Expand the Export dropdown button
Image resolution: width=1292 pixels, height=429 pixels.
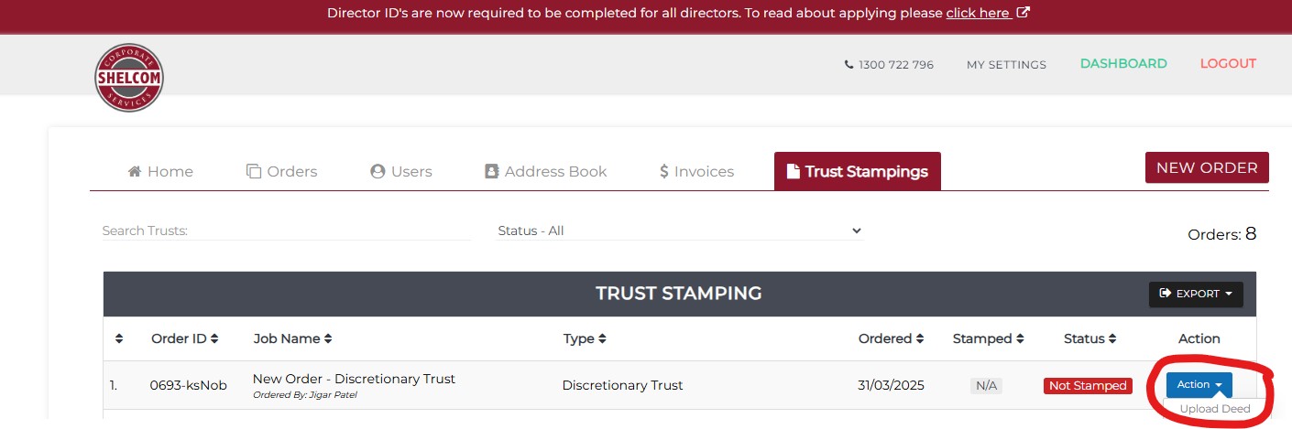1196,294
